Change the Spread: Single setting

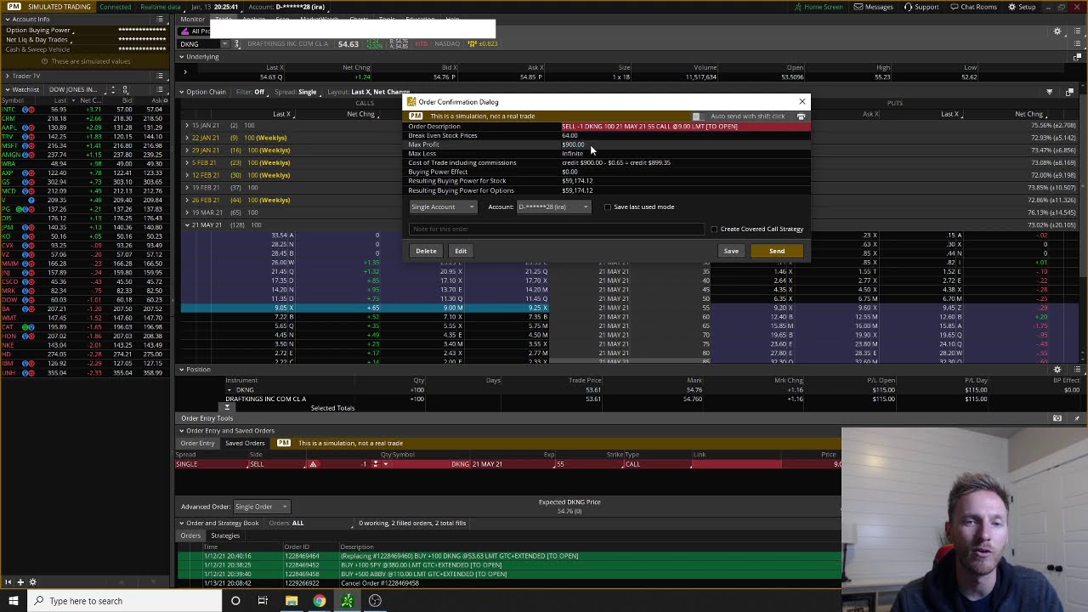point(296,92)
